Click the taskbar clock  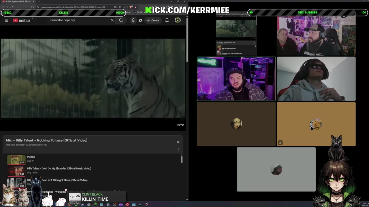click(365, 204)
